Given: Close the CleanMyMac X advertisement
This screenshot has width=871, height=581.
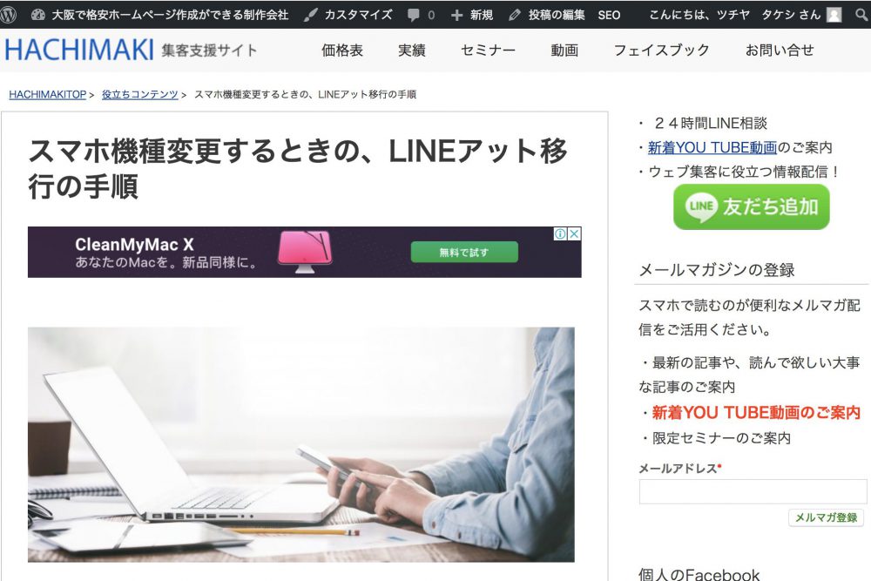Looking at the screenshot, I should pyautogui.click(x=574, y=233).
